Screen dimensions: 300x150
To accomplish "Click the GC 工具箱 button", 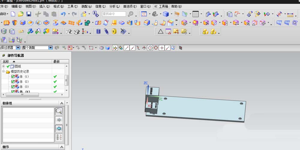I will 161,6.
